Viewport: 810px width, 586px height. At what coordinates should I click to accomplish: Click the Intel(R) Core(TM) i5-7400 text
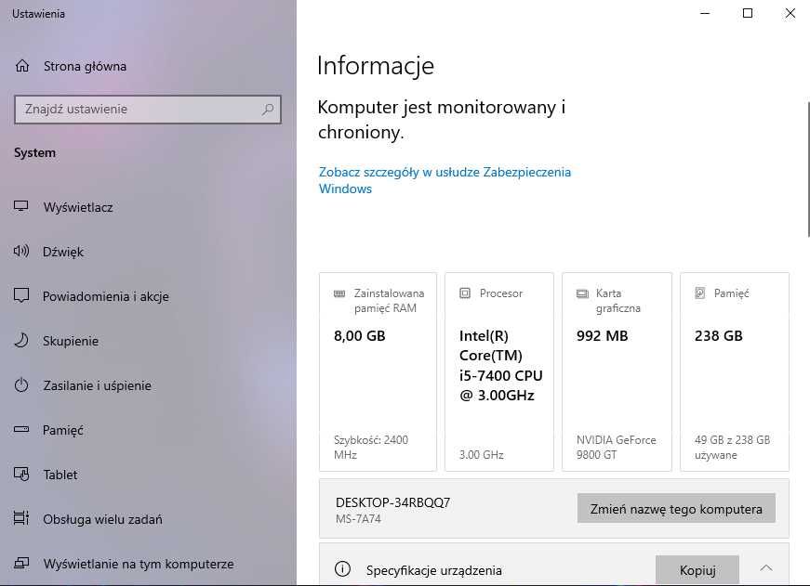[x=500, y=365]
